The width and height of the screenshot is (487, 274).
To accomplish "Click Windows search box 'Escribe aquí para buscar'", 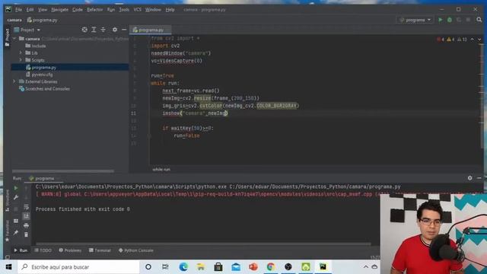I will click(78, 267).
